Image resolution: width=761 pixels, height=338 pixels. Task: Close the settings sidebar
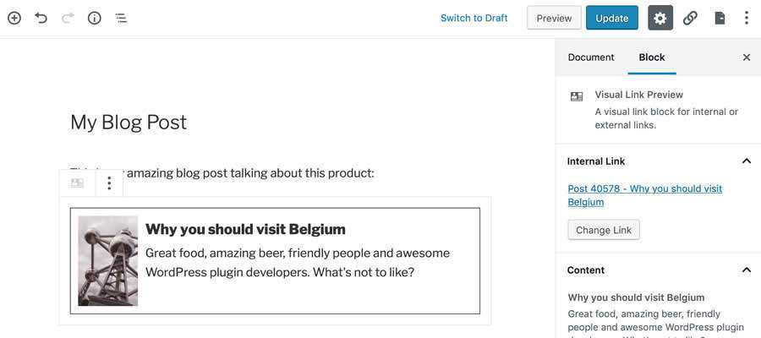747,57
